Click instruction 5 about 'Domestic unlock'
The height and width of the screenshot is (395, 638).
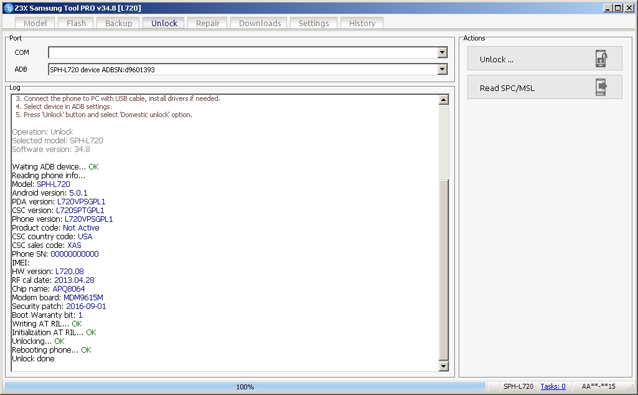click(104, 115)
